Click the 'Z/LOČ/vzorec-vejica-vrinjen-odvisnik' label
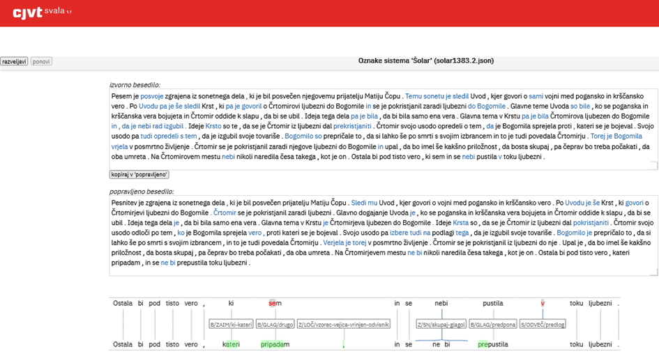 pyautogui.click(x=344, y=324)
